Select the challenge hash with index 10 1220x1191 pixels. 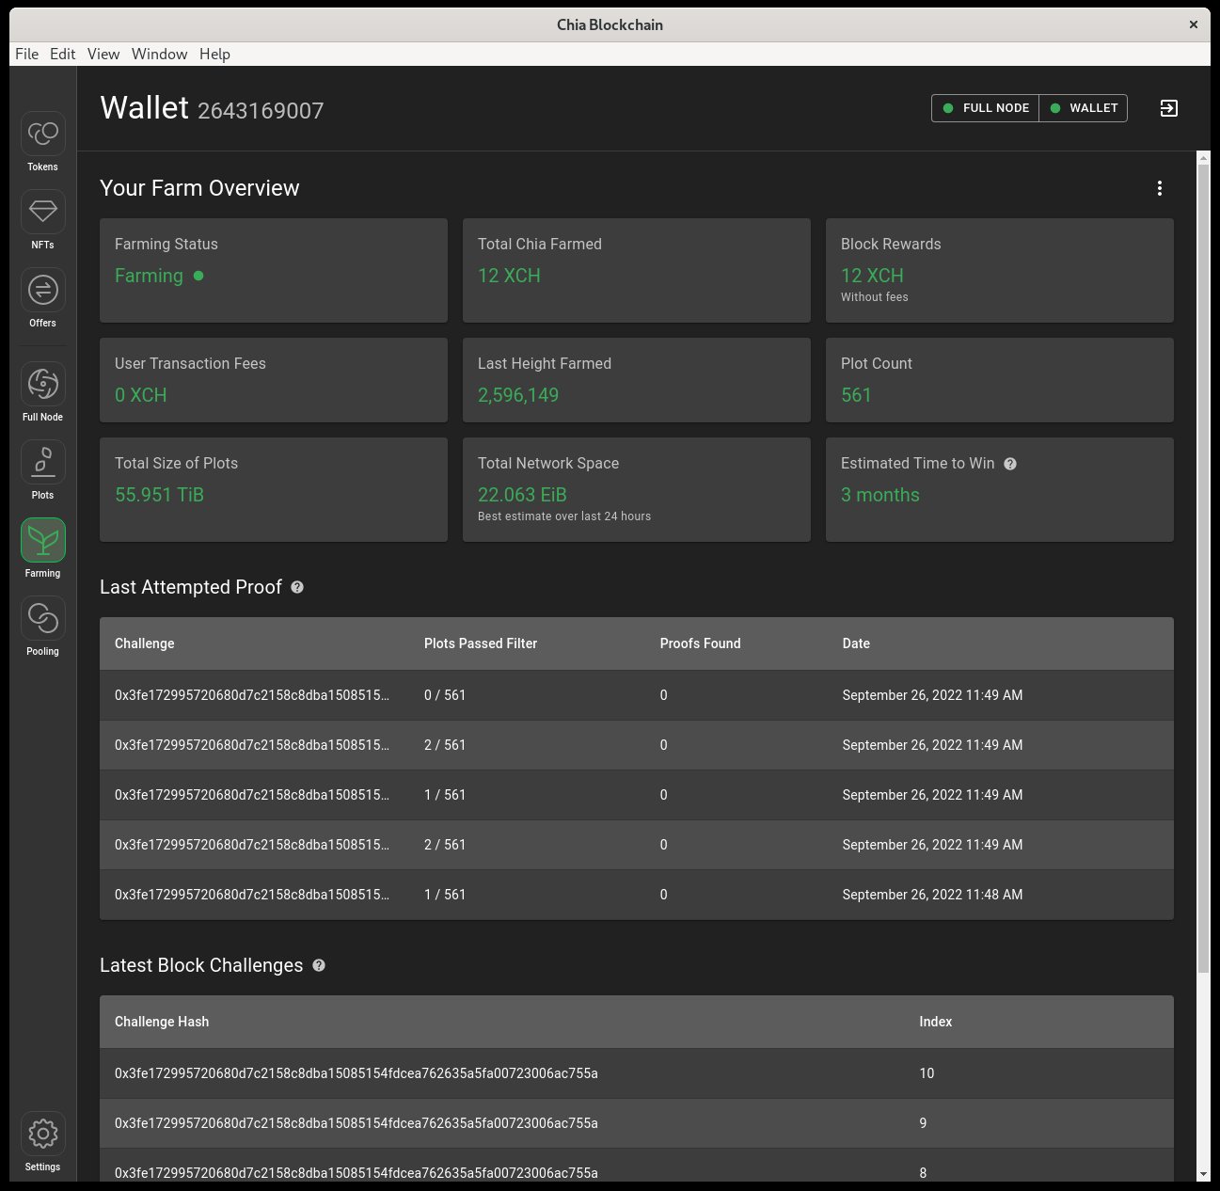(x=356, y=1073)
